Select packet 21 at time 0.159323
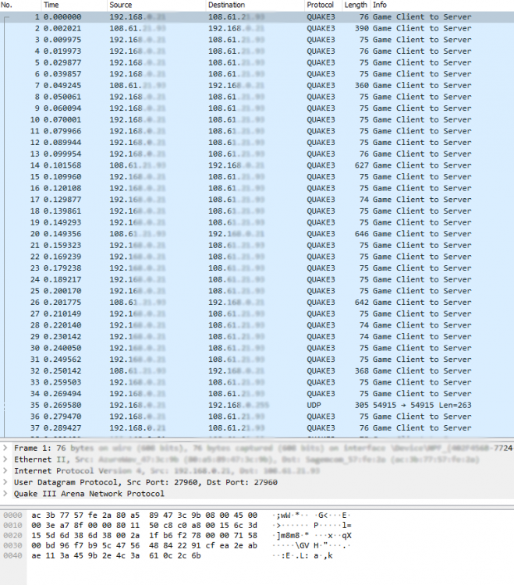 click(257, 245)
